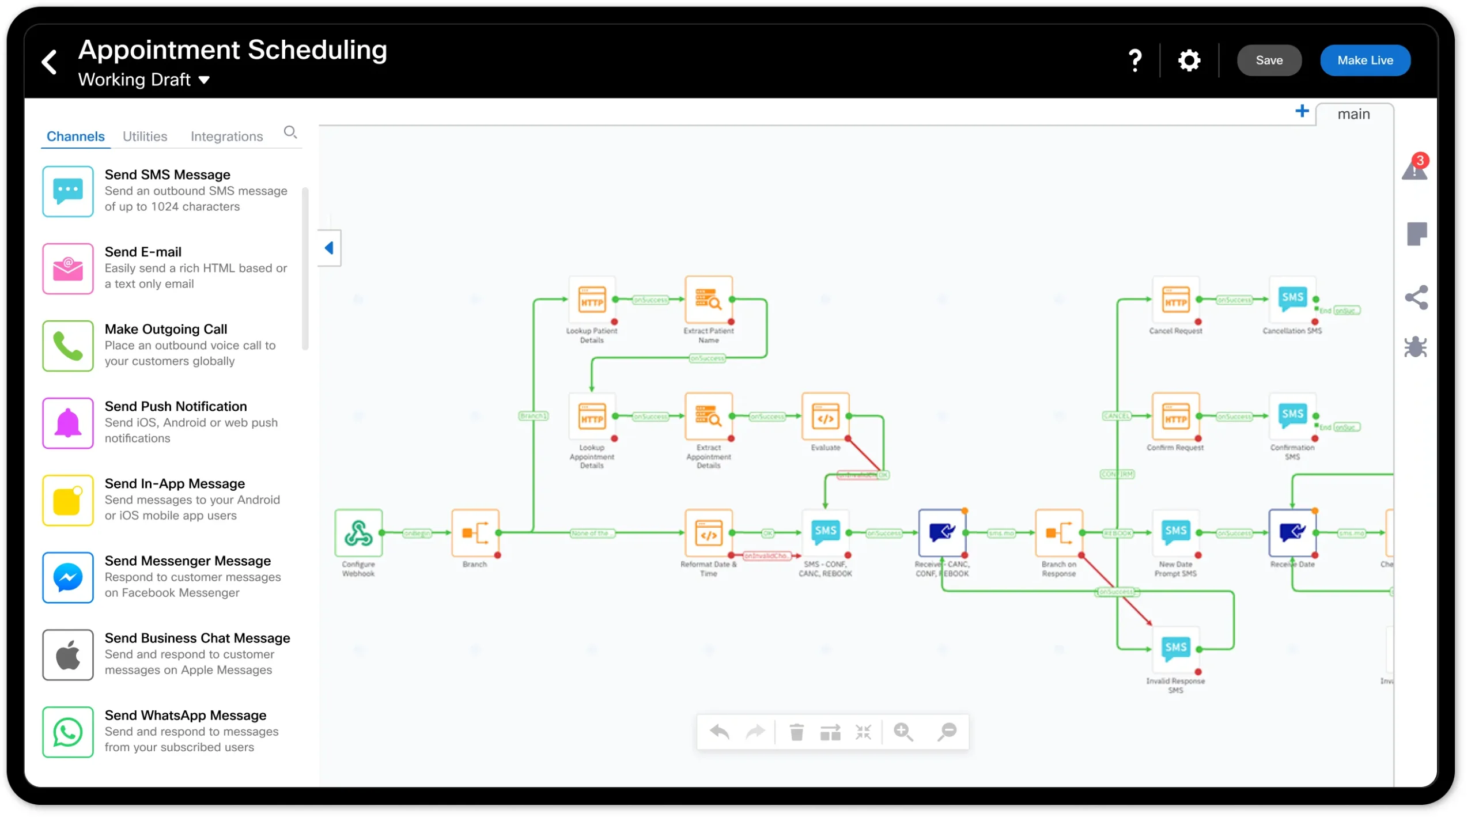The width and height of the screenshot is (1475, 825).
Task: Expand the Working Draft version dropdown
Action: pos(204,80)
